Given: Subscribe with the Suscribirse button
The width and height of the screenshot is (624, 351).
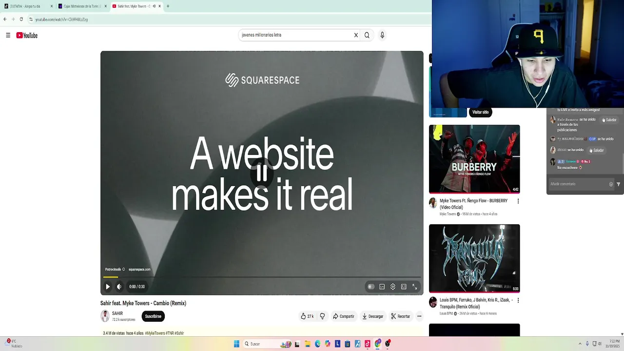Looking at the screenshot, I should [153, 316].
